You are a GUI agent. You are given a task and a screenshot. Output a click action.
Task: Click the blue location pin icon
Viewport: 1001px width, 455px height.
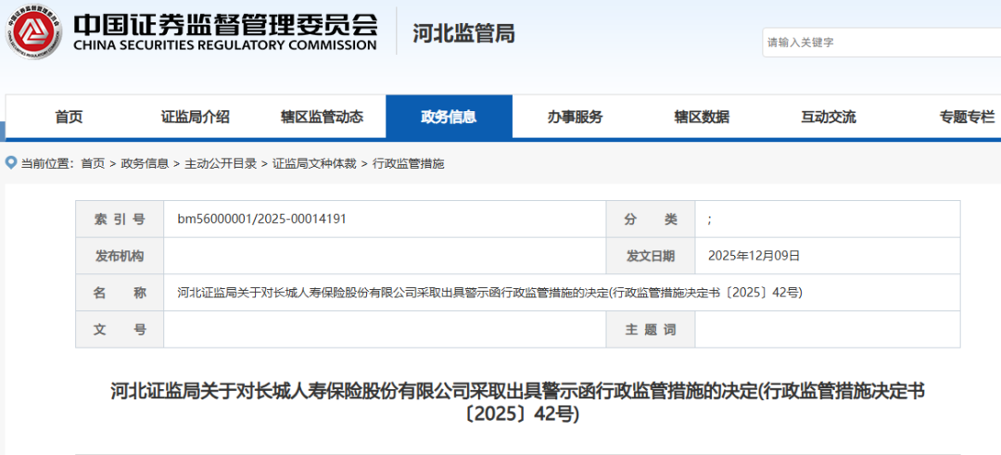click(10, 163)
